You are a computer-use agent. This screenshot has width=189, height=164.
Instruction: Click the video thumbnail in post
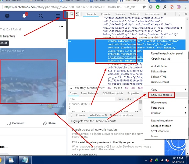(x=33, y=81)
